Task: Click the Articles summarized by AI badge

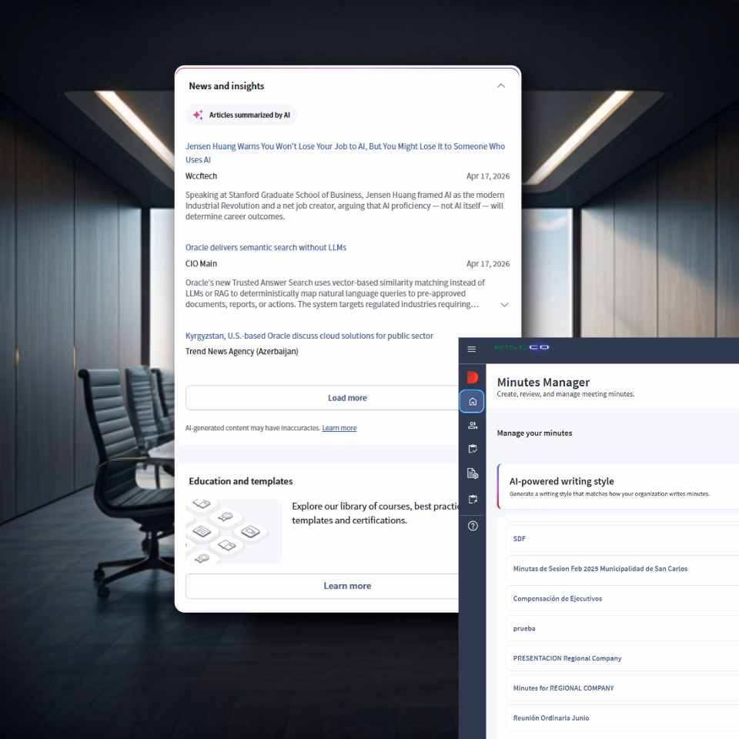Action: (241, 115)
